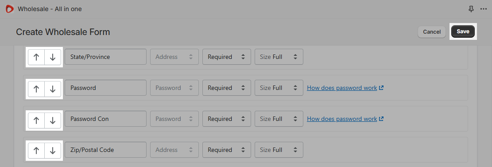Move Password Con field up
Image resolution: width=492 pixels, height=167 pixels.
[x=36, y=120]
